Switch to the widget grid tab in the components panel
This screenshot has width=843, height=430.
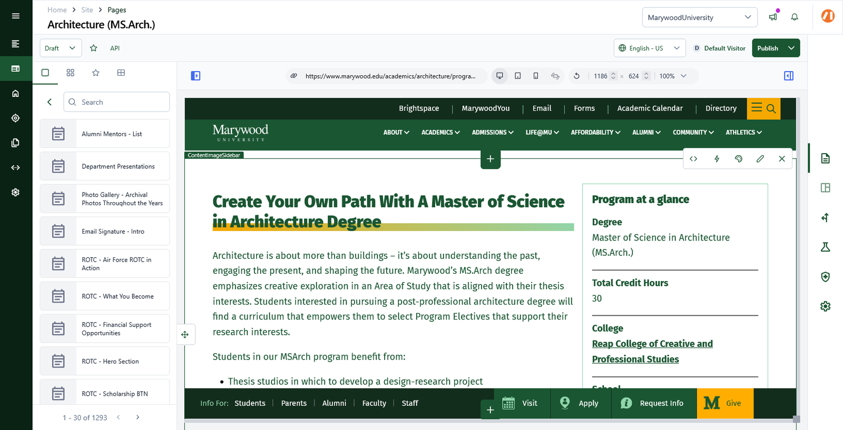[x=71, y=73]
